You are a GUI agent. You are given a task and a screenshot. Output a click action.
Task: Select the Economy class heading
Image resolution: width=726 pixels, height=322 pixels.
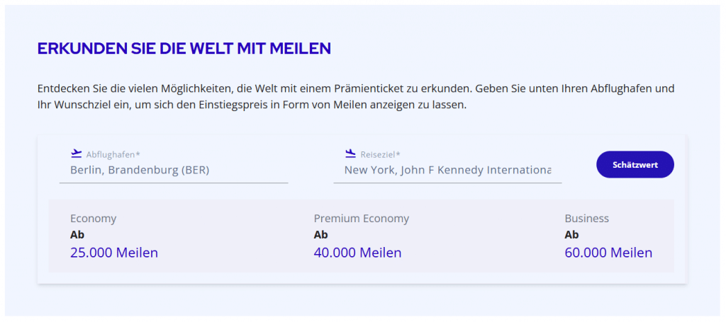93,218
